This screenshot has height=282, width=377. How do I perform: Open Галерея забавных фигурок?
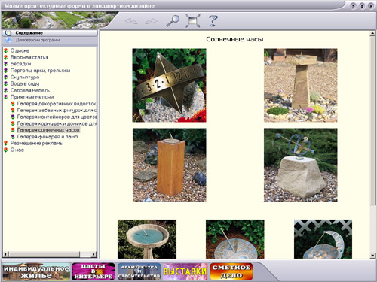[57, 111]
